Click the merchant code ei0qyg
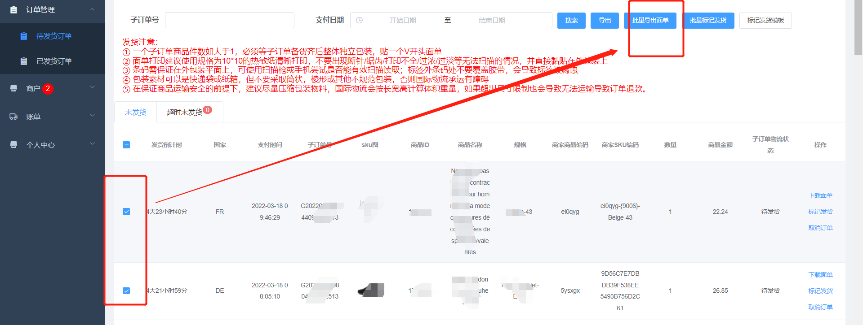The height and width of the screenshot is (325, 863). [570, 212]
